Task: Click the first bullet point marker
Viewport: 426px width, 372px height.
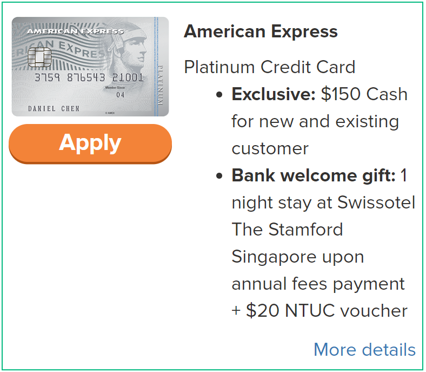Action: tap(219, 95)
